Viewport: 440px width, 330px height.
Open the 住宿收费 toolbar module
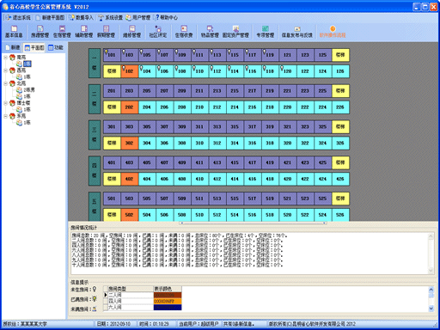tap(184, 32)
